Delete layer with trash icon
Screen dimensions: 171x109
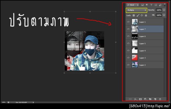(x=160, y=99)
